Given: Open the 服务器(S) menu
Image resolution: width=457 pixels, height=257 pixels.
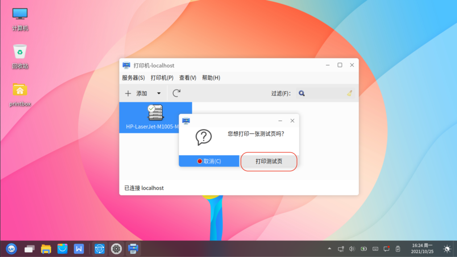Looking at the screenshot, I should (x=133, y=78).
